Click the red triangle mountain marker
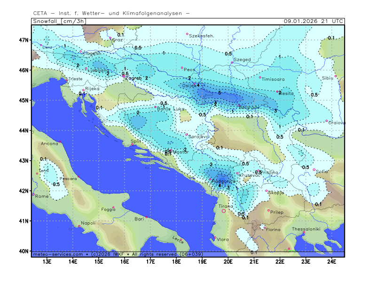This screenshot has height=282, width=376. [x=289, y=249]
